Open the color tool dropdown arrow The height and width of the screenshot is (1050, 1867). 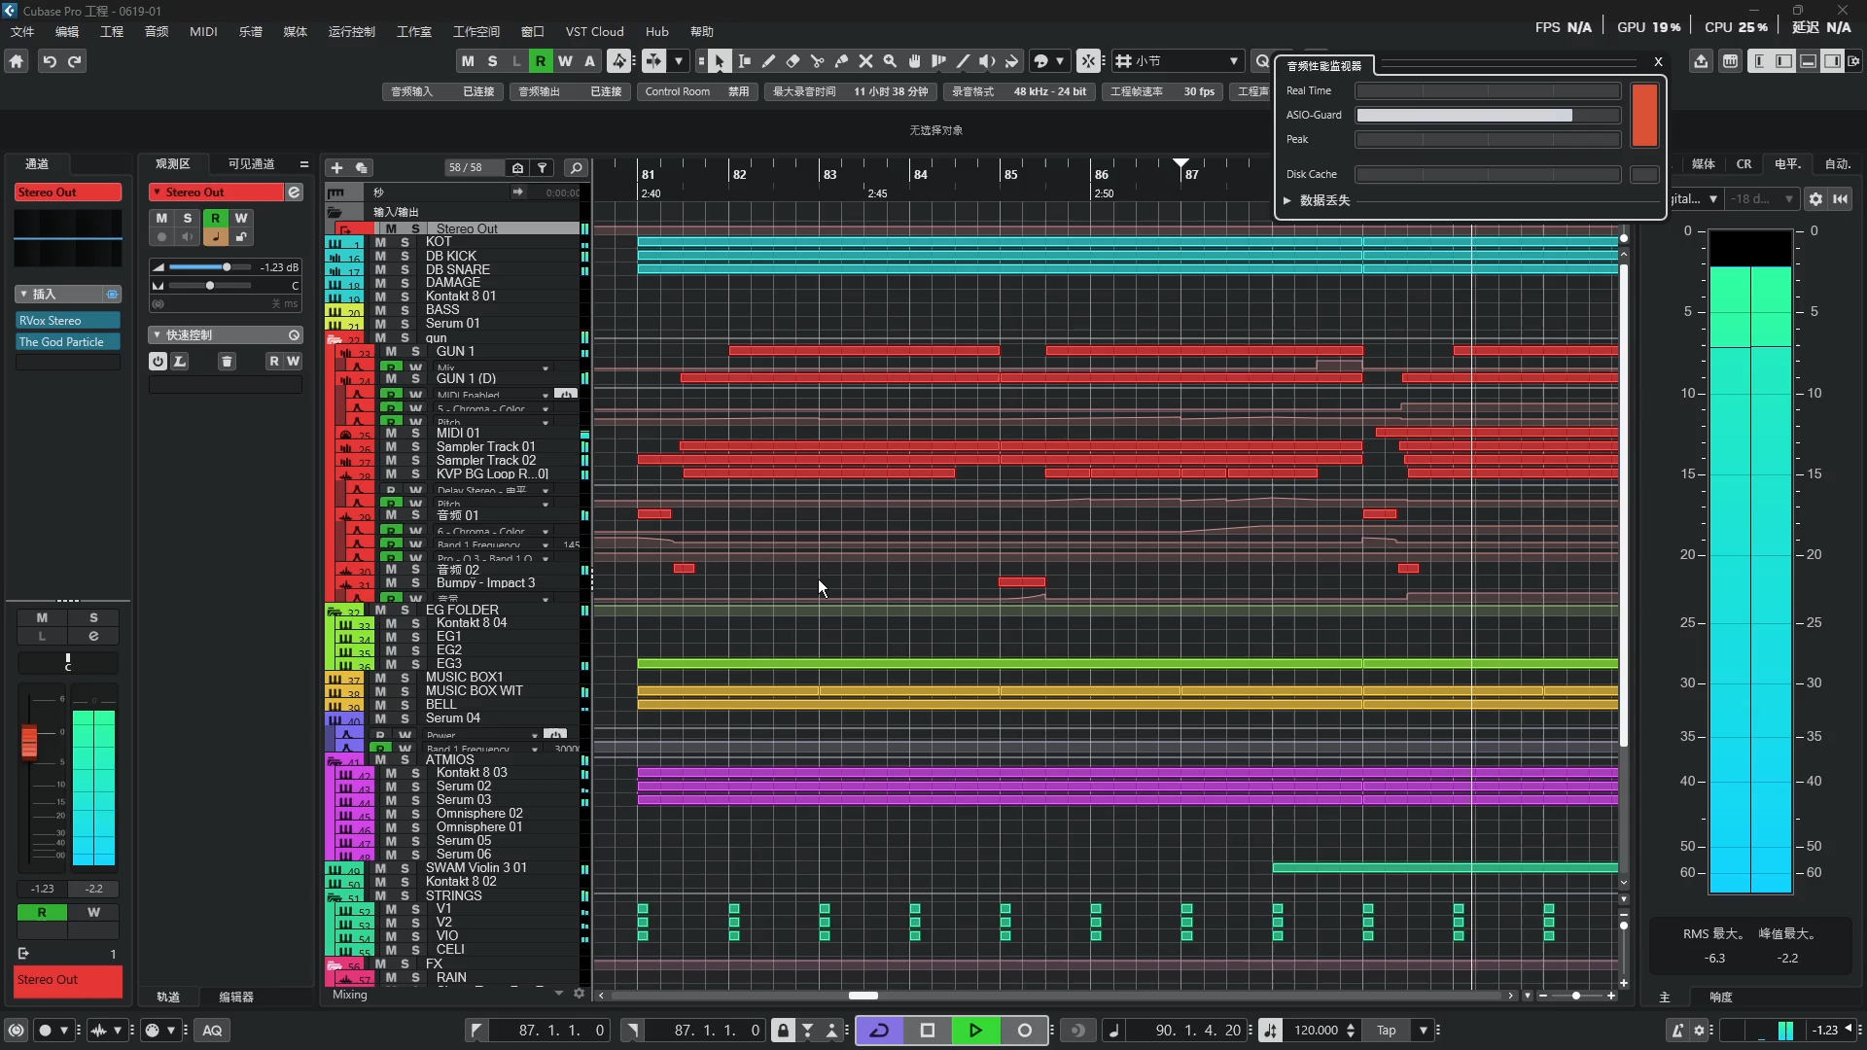click(1060, 61)
